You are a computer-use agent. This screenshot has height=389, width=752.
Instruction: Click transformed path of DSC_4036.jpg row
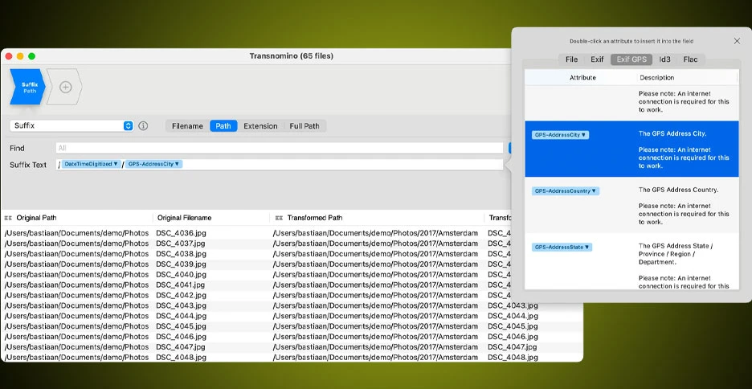click(375, 233)
